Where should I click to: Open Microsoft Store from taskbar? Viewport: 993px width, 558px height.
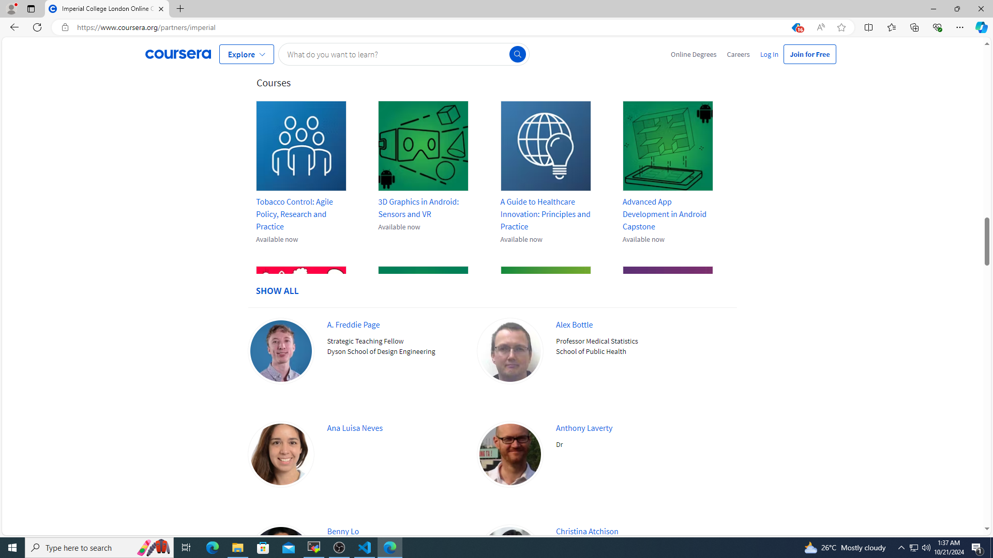[x=263, y=548]
